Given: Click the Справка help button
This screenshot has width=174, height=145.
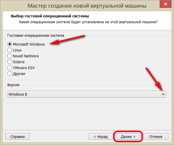Looking at the screenshot, I should click(x=17, y=136).
